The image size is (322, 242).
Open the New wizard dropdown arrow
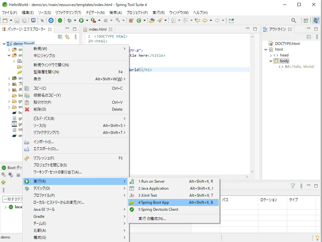(x=11, y=20)
